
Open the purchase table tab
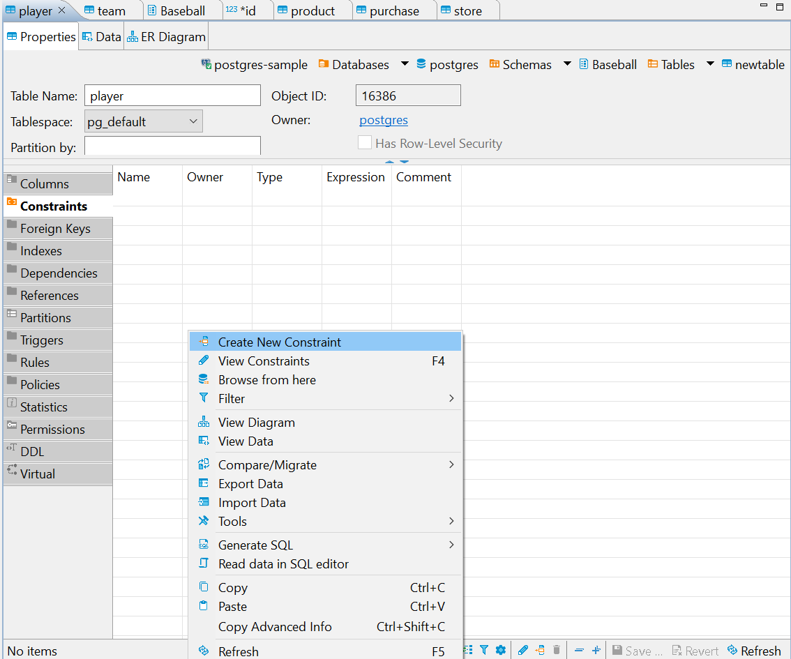(388, 10)
